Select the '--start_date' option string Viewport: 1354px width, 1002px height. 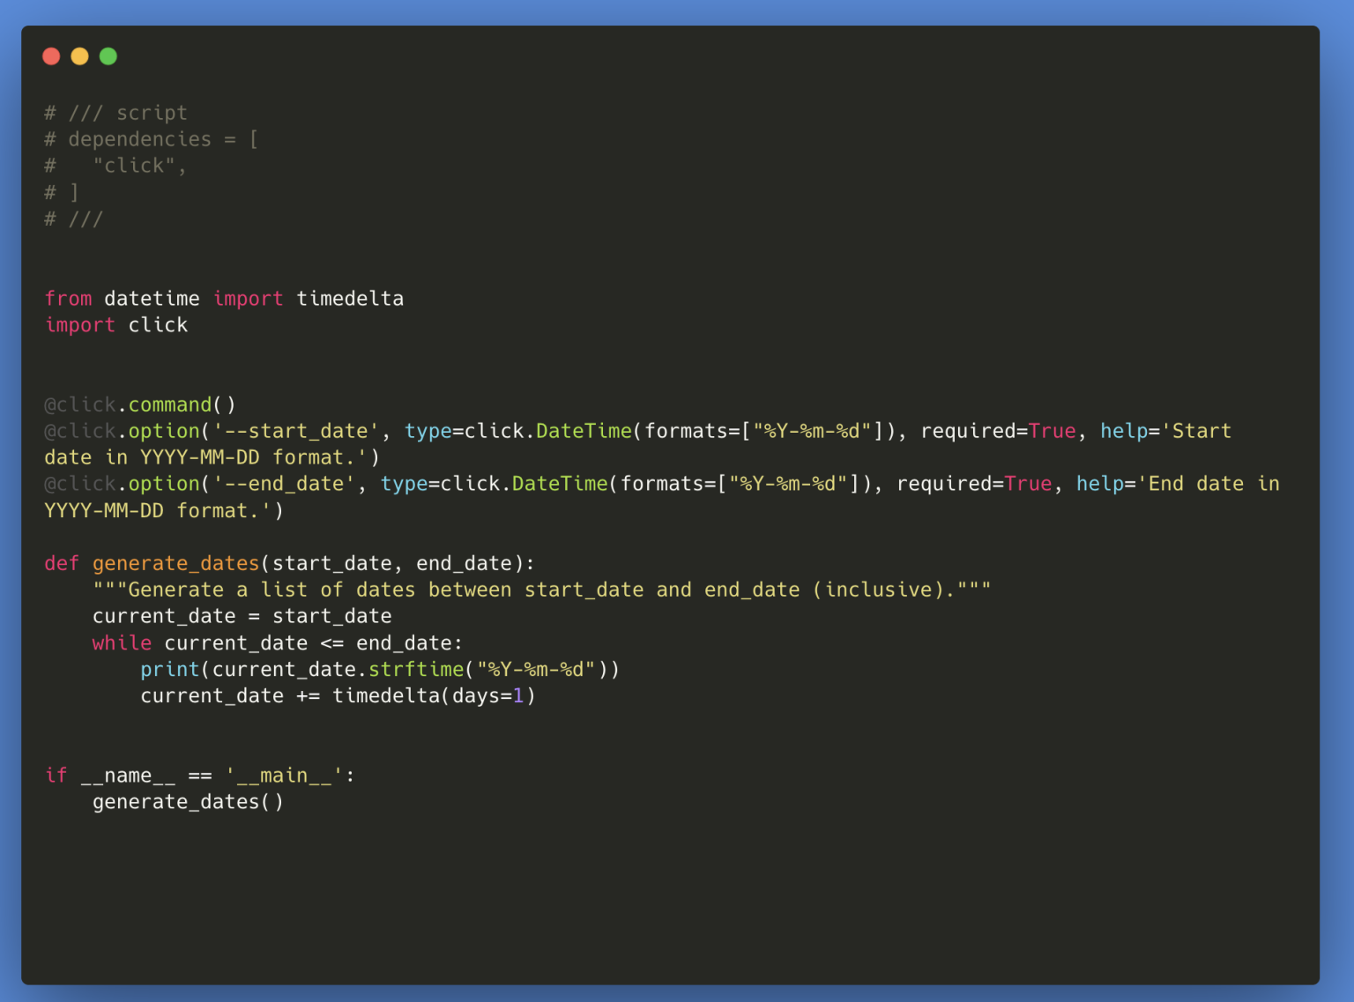click(x=296, y=431)
